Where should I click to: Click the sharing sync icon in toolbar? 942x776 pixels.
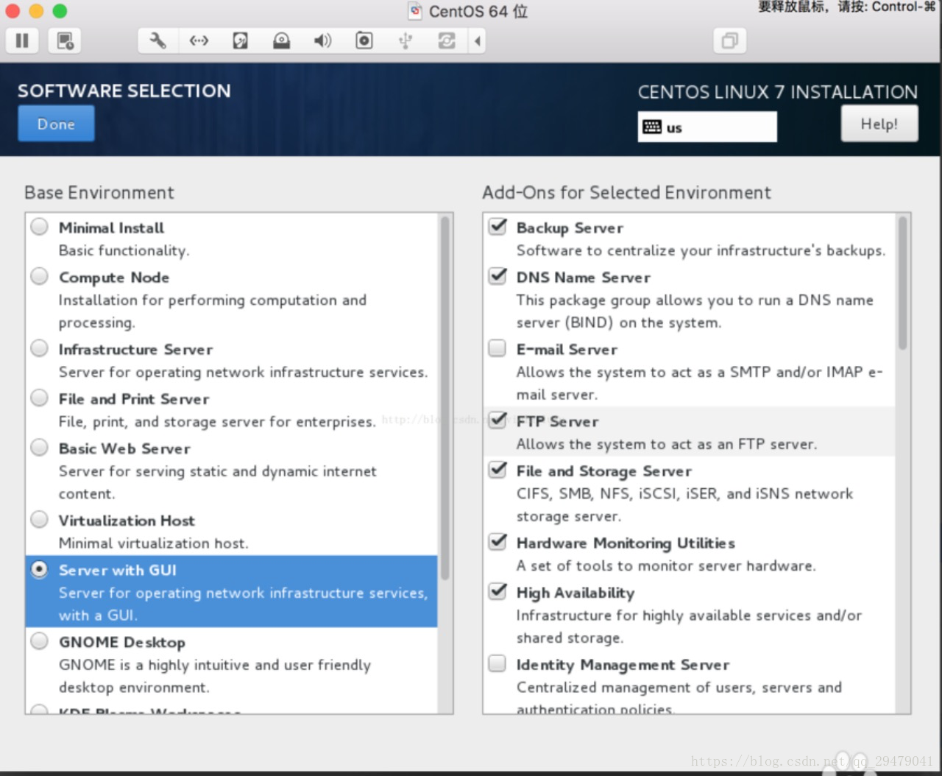coord(446,40)
